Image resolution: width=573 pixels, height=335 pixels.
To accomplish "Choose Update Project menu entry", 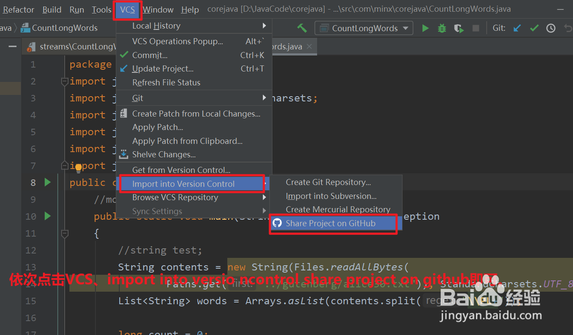I will click(x=194, y=68).
